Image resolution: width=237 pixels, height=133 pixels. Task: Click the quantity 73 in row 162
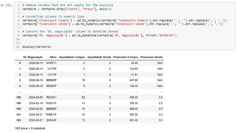click(x=83, y=120)
